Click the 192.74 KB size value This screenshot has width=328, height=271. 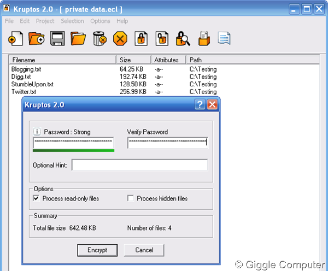(133, 76)
